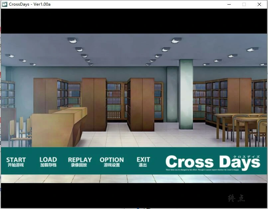Image resolution: width=268 pixels, height=209 pixels.
Task: Minimize the CrossDays game window
Action: (229, 4)
